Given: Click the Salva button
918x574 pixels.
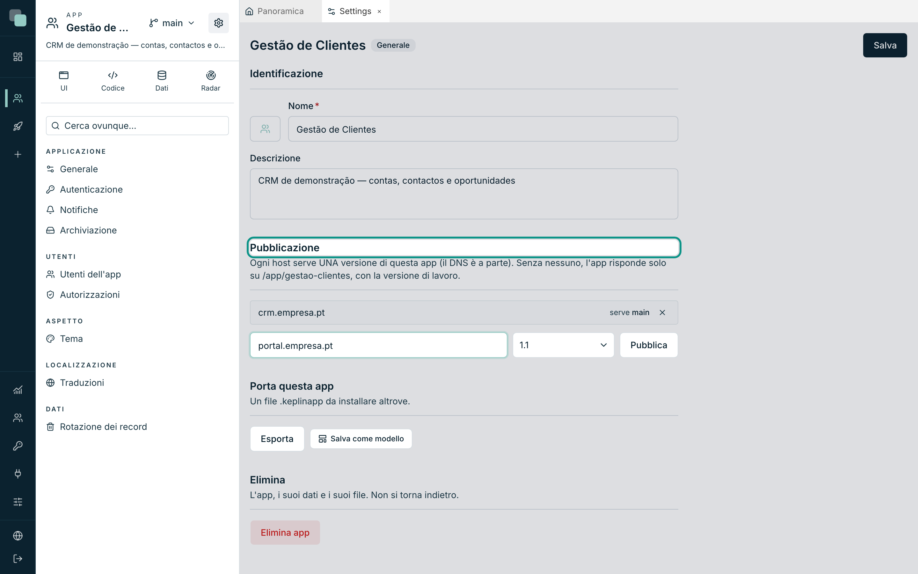Looking at the screenshot, I should pyautogui.click(x=885, y=45).
